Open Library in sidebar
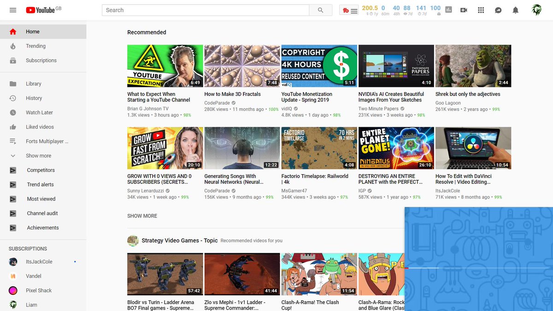The image size is (553, 311). pos(43,84)
